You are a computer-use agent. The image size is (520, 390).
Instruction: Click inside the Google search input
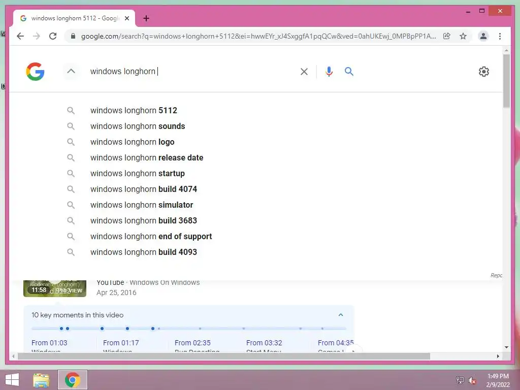coord(192,71)
